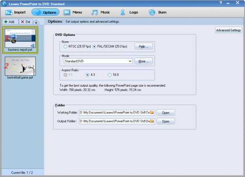The height and width of the screenshot is (177, 245).
Task: Select the Options gear icon
Action: [x=38, y=12]
